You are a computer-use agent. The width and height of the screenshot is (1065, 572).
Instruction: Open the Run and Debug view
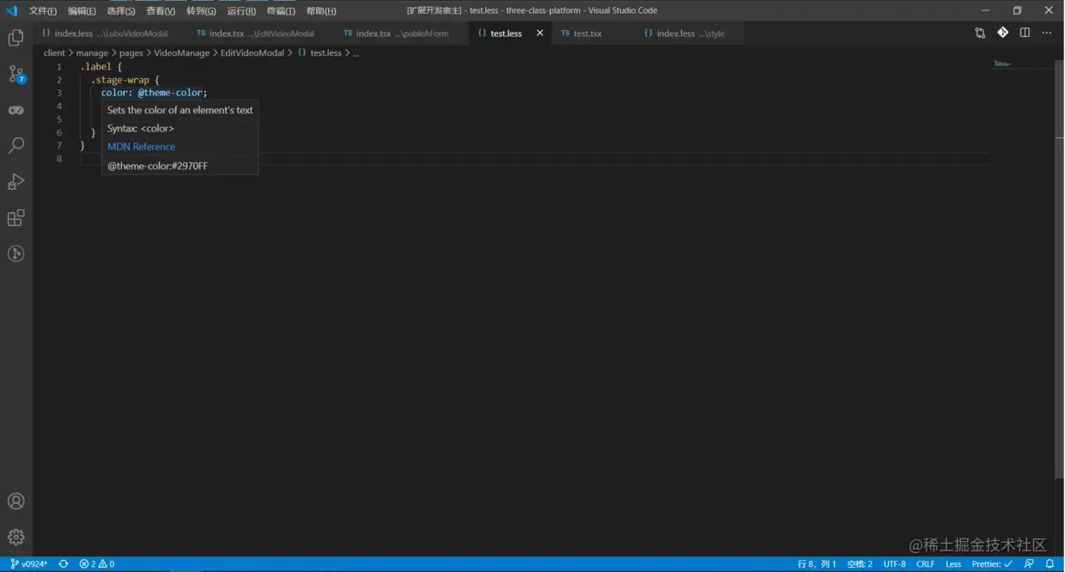tap(15, 181)
